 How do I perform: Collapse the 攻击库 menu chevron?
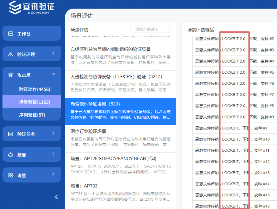[x=53, y=74]
